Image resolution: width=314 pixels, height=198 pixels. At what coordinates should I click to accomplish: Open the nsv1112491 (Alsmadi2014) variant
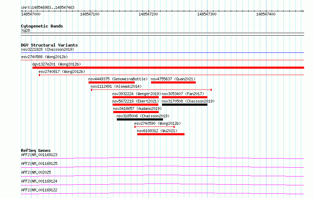click(116, 86)
